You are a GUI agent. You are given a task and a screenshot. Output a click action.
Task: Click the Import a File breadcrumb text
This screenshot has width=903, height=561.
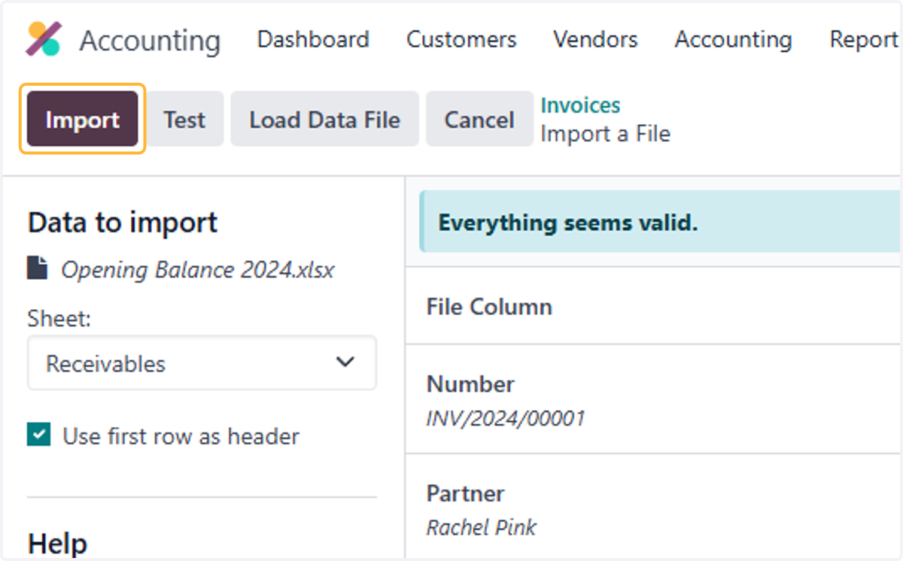(605, 134)
